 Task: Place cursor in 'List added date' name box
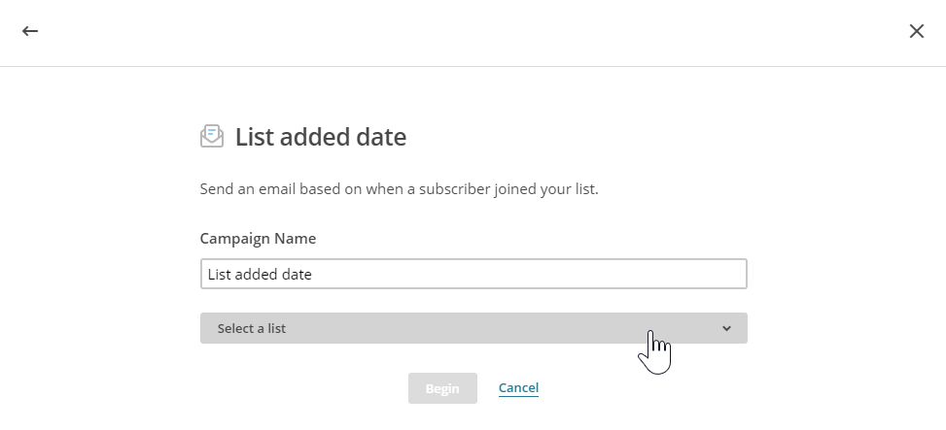click(x=473, y=274)
